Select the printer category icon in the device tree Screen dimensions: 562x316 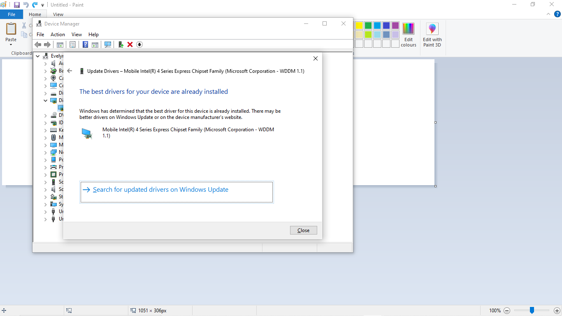53,167
